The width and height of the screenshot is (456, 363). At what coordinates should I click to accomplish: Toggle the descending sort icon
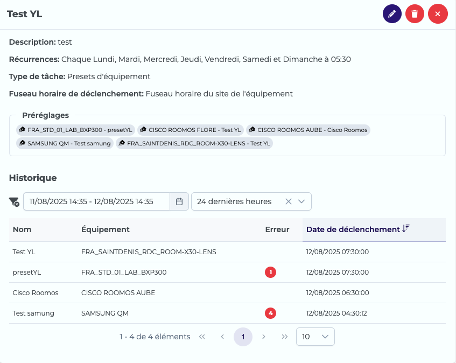[x=406, y=228]
